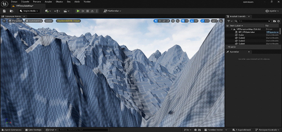Open outliner settings gear icon
Screen dimensions: 282x132
coord(279,21)
